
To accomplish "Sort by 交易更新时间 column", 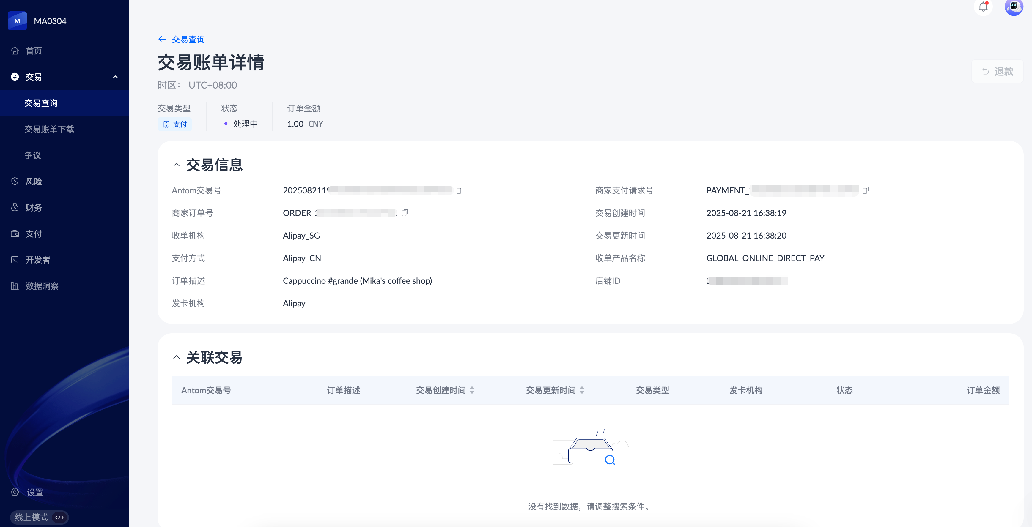I will click(582, 390).
